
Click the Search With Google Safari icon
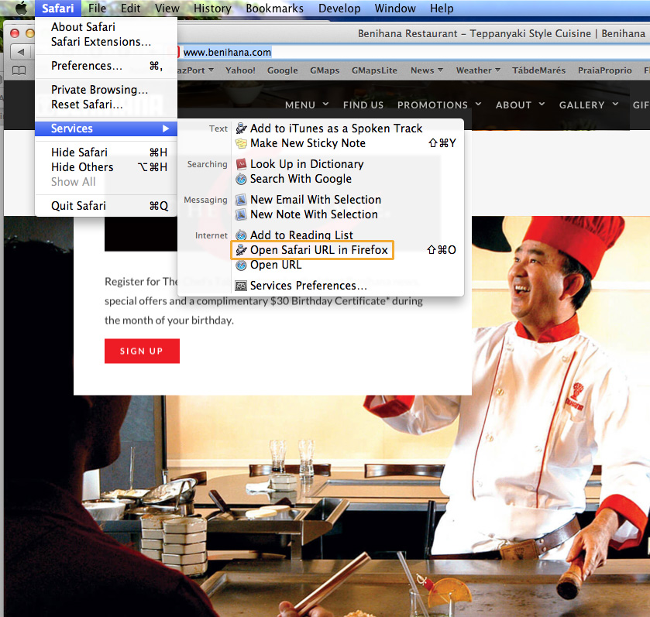pyautogui.click(x=241, y=179)
